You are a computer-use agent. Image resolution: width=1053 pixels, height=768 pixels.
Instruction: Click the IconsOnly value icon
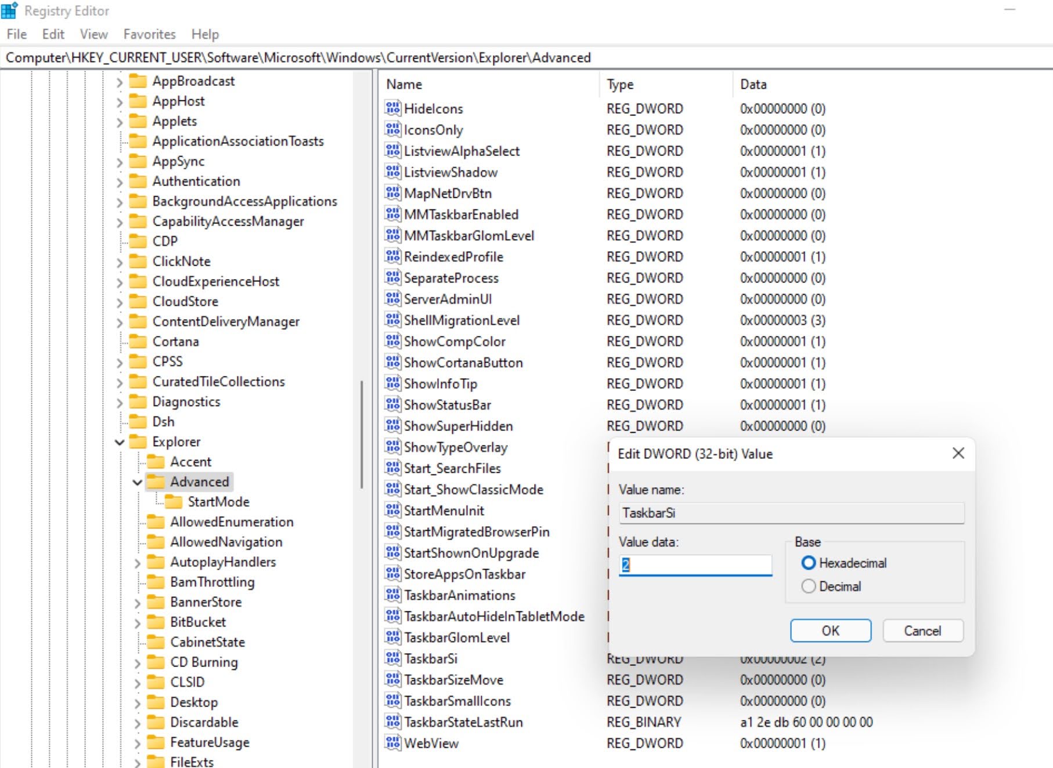point(393,129)
